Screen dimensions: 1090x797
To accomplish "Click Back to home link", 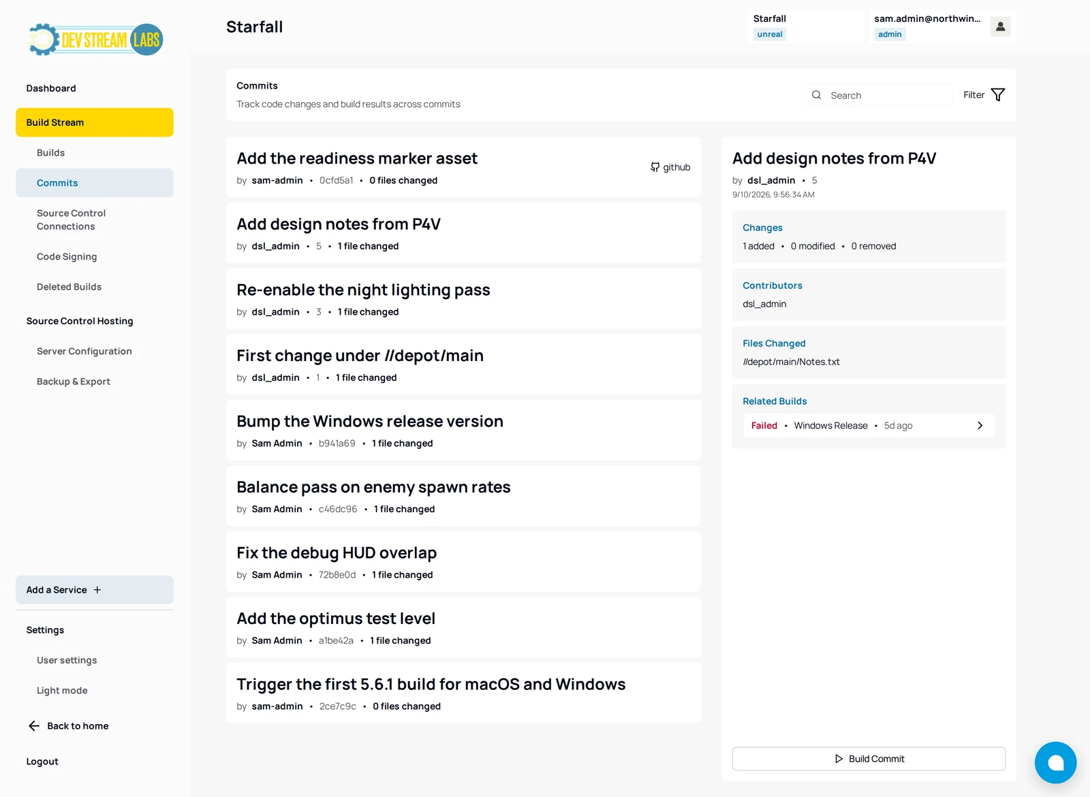I will point(78,726).
